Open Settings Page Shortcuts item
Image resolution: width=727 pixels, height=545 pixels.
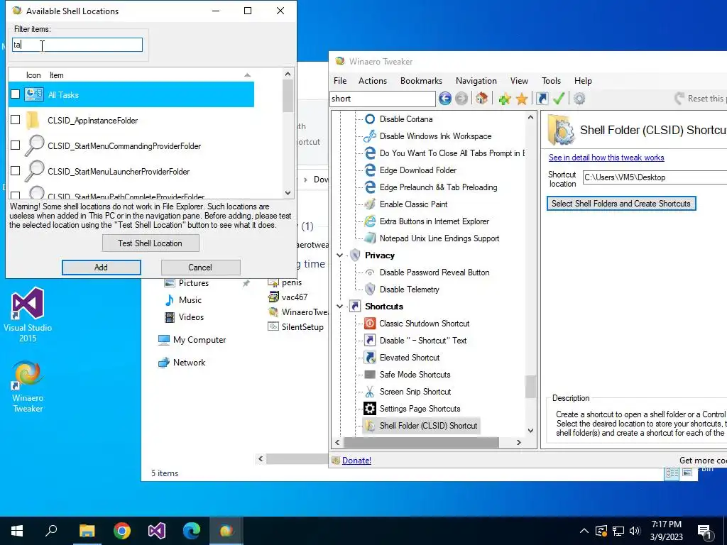coord(420,409)
